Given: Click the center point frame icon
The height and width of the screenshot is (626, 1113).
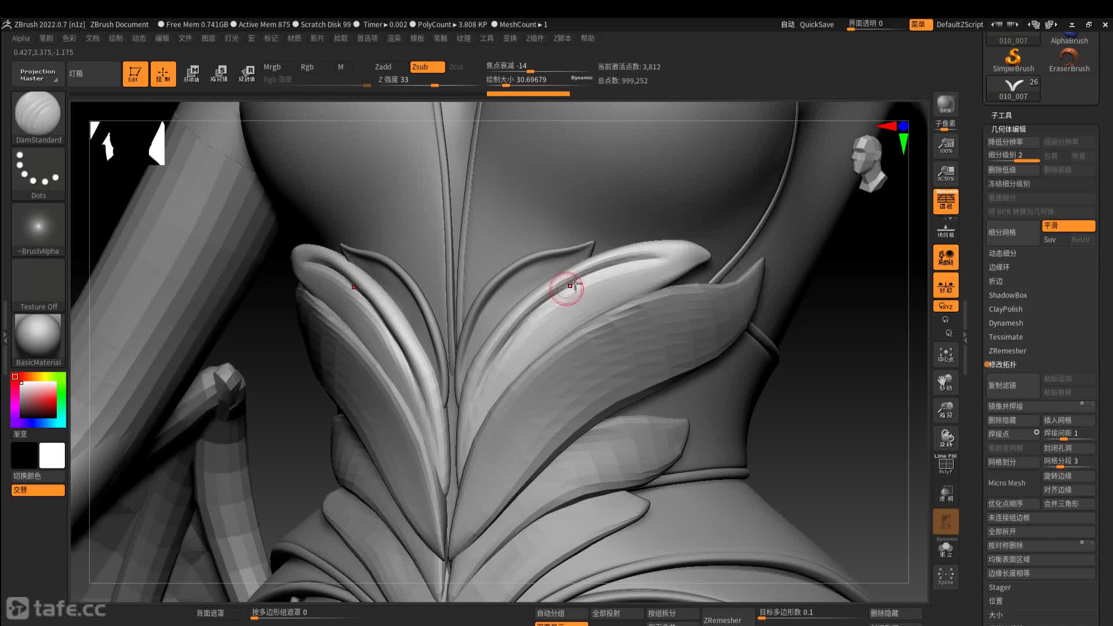Looking at the screenshot, I should click(x=945, y=354).
